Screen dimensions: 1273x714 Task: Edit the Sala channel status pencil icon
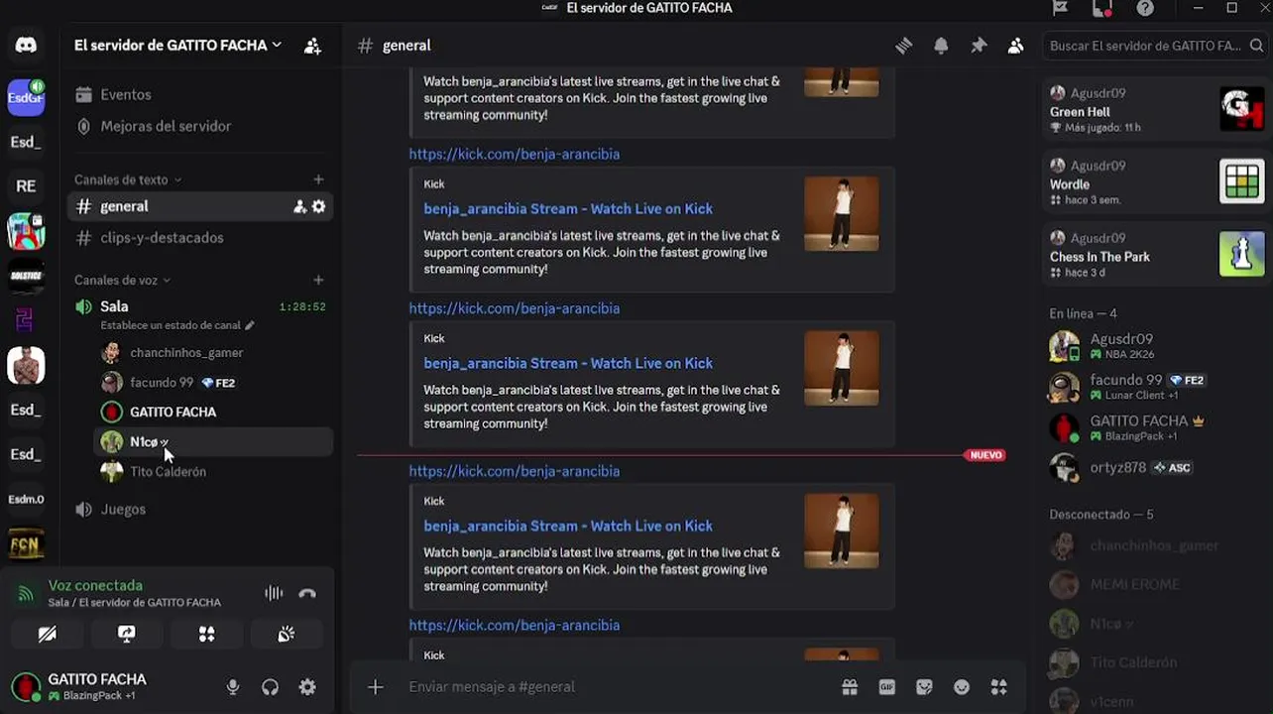pos(250,325)
